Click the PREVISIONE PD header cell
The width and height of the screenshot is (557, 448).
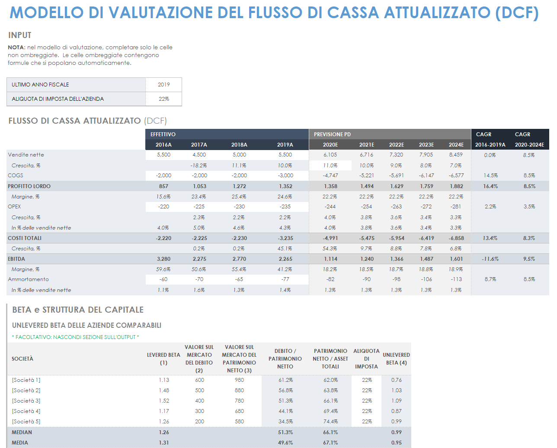point(390,134)
